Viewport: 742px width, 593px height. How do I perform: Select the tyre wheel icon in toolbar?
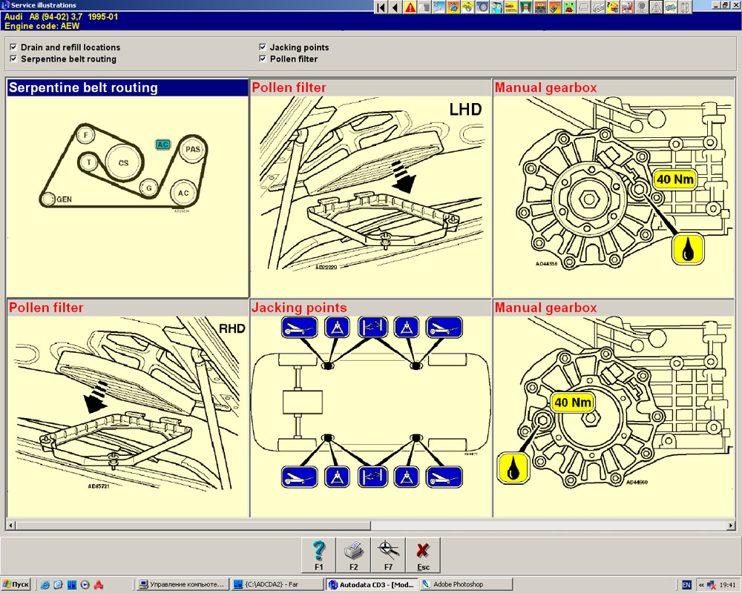click(x=483, y=7)
